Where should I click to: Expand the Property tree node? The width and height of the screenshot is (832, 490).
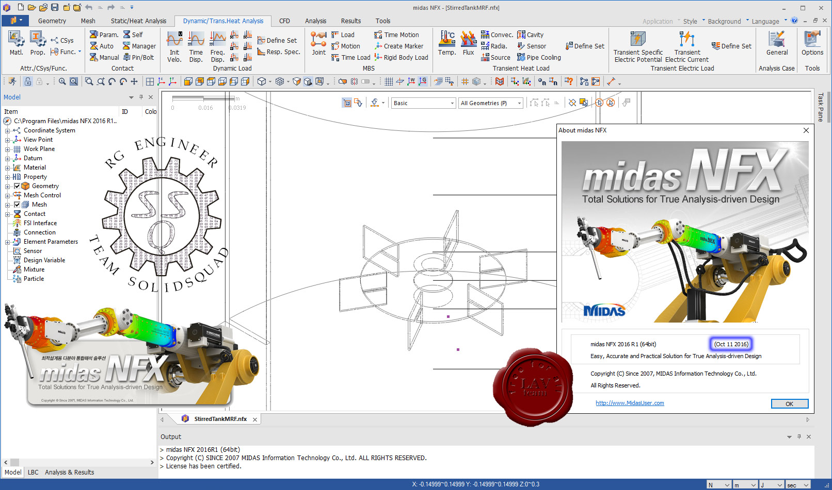click(x=7, y=177)
